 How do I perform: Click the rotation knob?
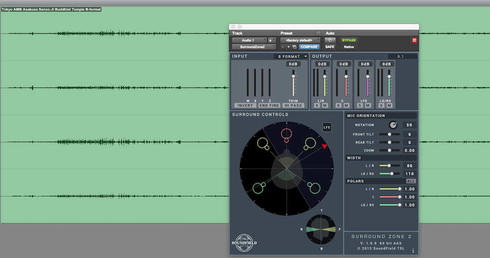tap(393, 125)
